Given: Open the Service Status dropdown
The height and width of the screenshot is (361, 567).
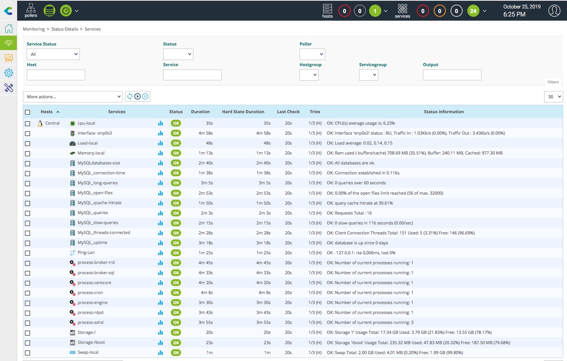Looking at the screenshot, I should [53, 54].
